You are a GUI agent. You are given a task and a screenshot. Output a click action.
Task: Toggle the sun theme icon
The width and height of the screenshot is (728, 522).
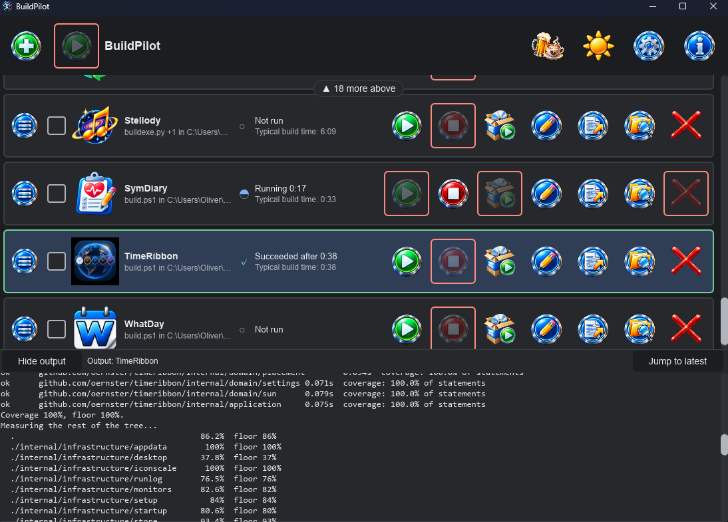pos(598,46)
